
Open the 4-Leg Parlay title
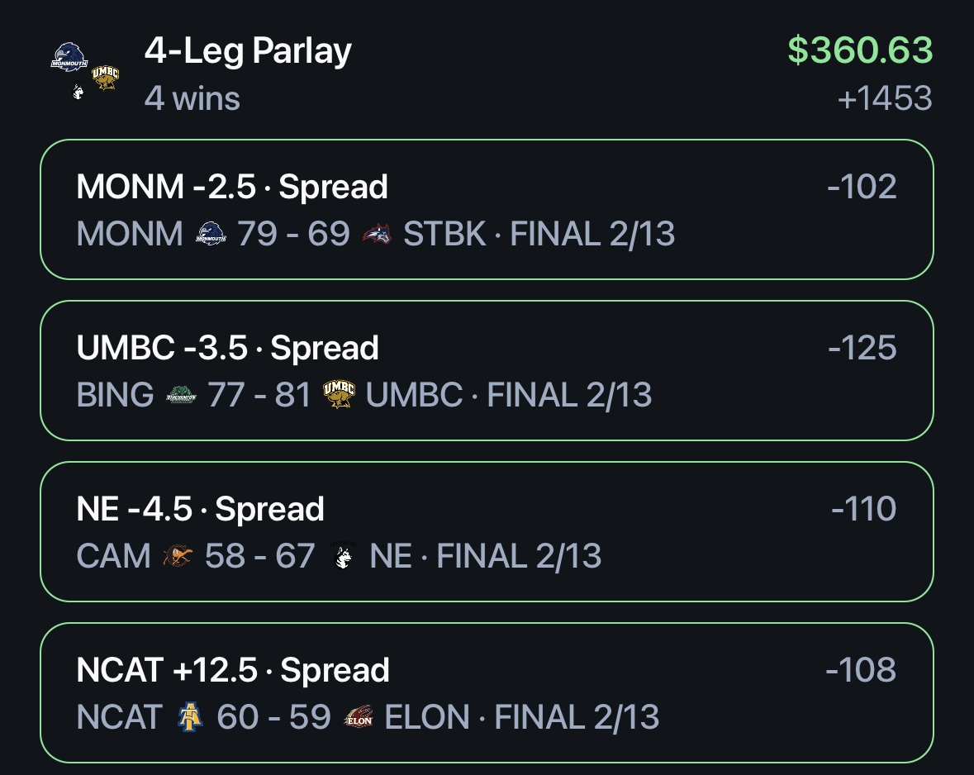coord(248,51)
